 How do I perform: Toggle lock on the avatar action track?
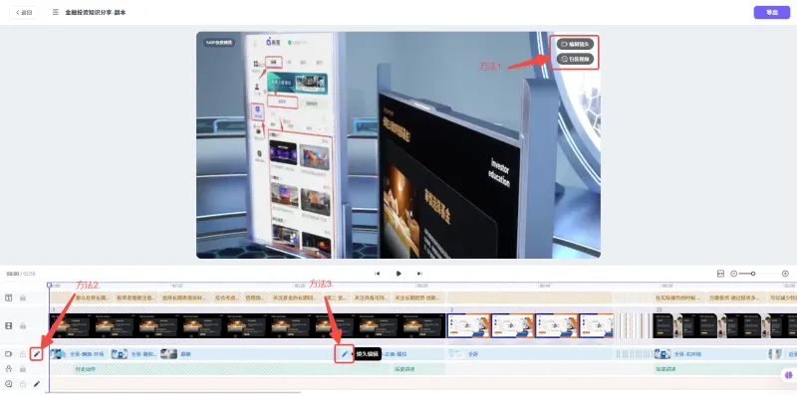(22, 369)
